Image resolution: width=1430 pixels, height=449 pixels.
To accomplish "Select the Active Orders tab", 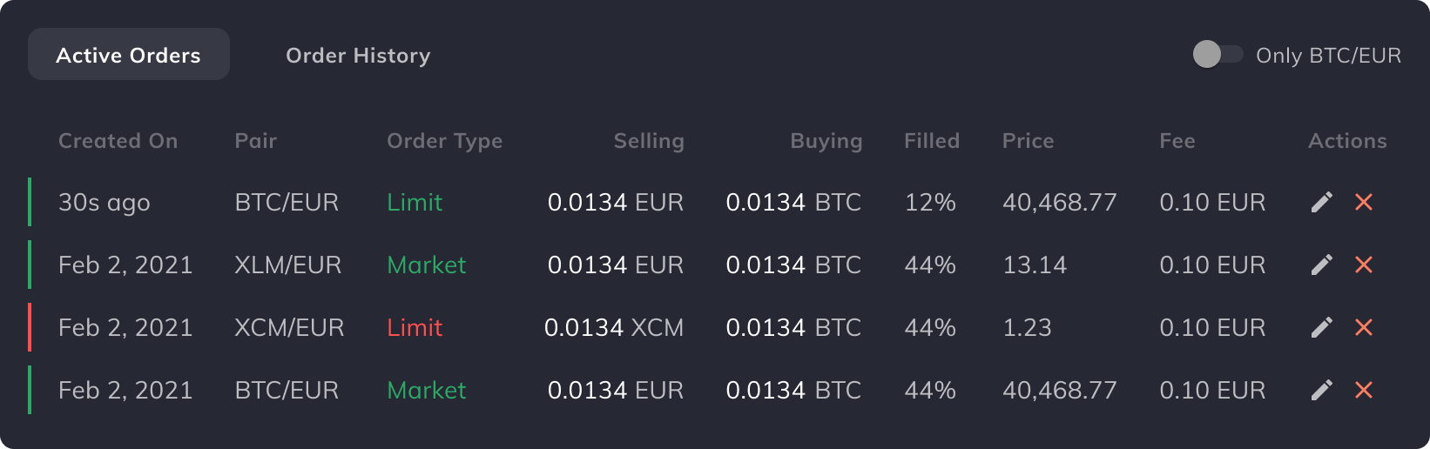I will [x=129, y=54].
